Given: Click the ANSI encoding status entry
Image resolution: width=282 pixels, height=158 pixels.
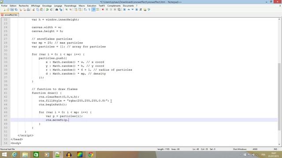Looking at the screenshot, I should 255,149.
